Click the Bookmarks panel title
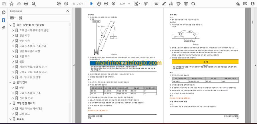The height and width of the screenshot is (124, 257). click(x=16, y=11)
